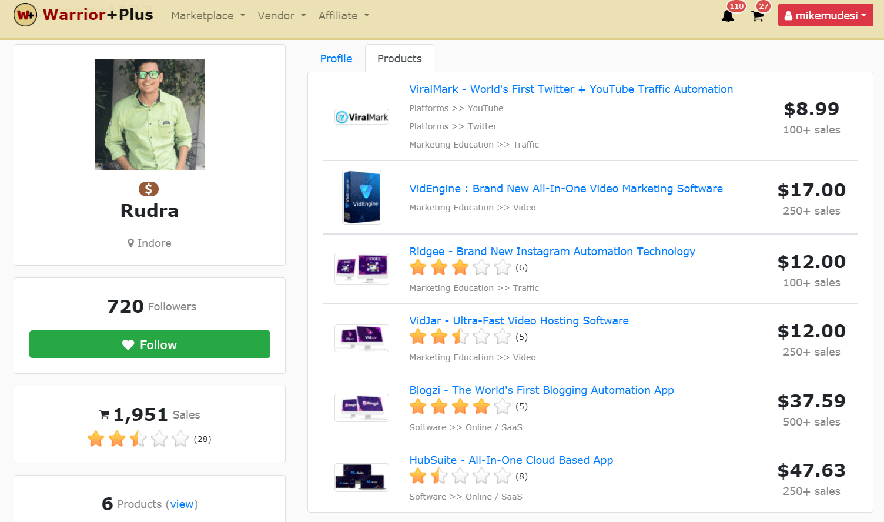The height and width of the screenshot is (522, 884).
Task: Open HubSuite Cloud Based App link
Action: tap(511, 460)
